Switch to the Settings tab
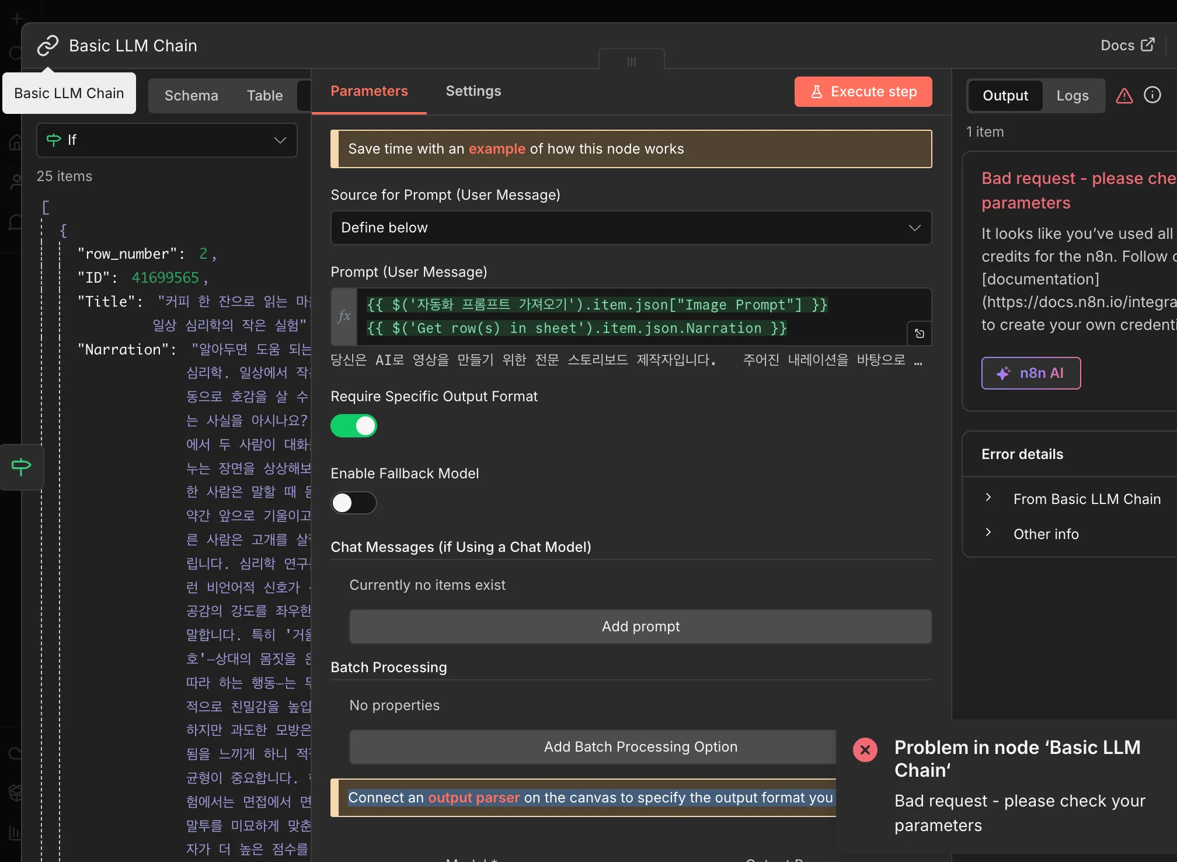Image resolution: width=1177 pixels, height=862 pixels. click(x=473, y=91)
